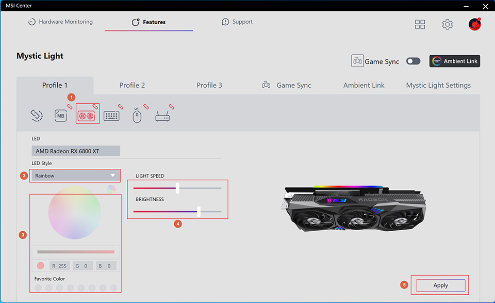Click the Ambient Link button
Screen dimensions: 495x303
click(455, 61)
